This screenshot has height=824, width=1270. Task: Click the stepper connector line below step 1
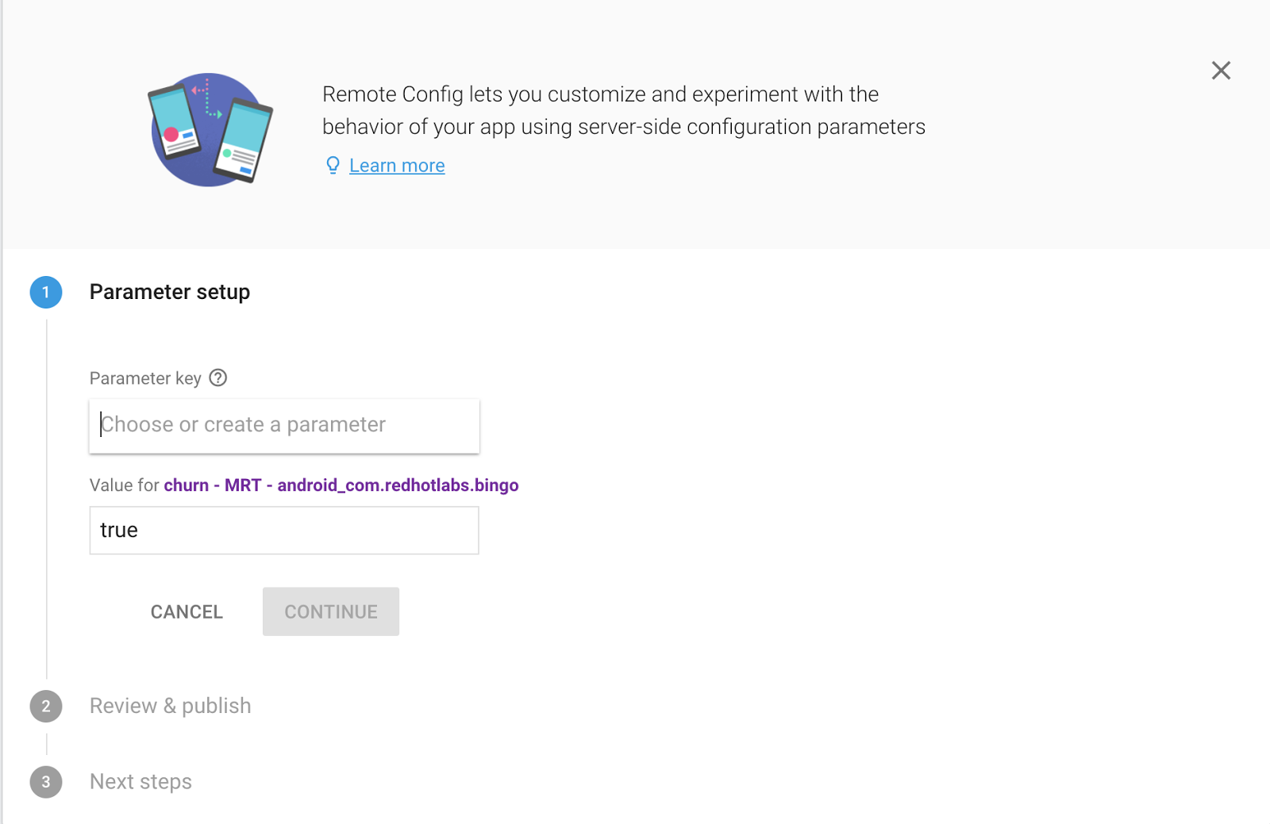47,500
